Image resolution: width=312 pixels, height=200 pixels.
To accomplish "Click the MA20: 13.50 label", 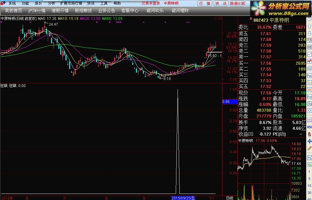I will tap(90, 19).
